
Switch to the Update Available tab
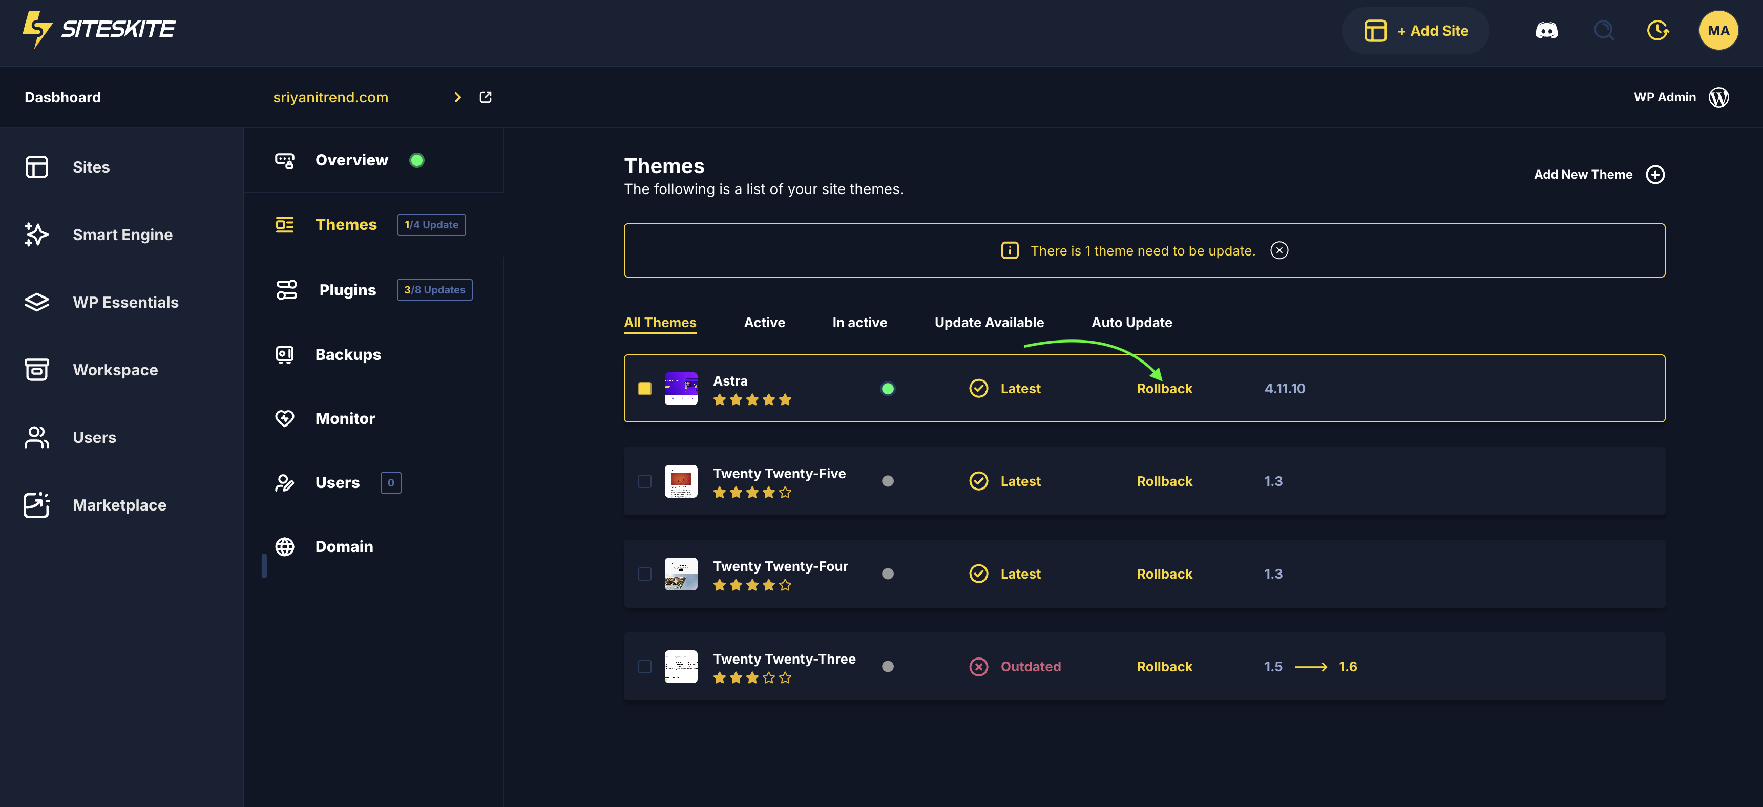coord(989,323)
